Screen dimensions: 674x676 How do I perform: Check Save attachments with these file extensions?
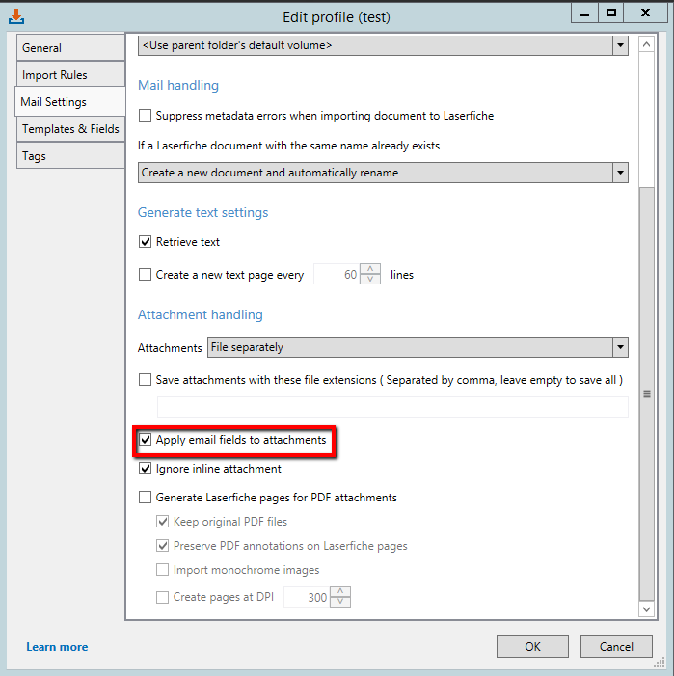[146, 380]
